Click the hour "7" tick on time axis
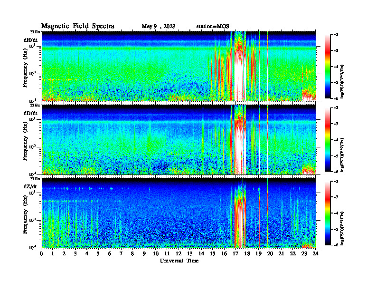This screenshot has height=291, width=376. [122, 254]
